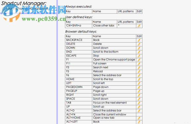
Task: Edit the SPACE key shortcut
Action: (139, 99)
